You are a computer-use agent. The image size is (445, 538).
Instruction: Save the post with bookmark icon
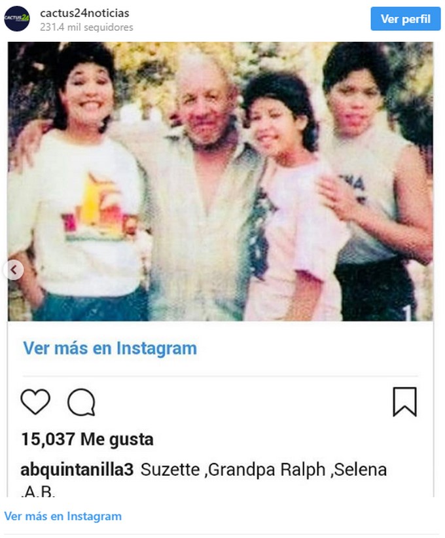point(404,402)
